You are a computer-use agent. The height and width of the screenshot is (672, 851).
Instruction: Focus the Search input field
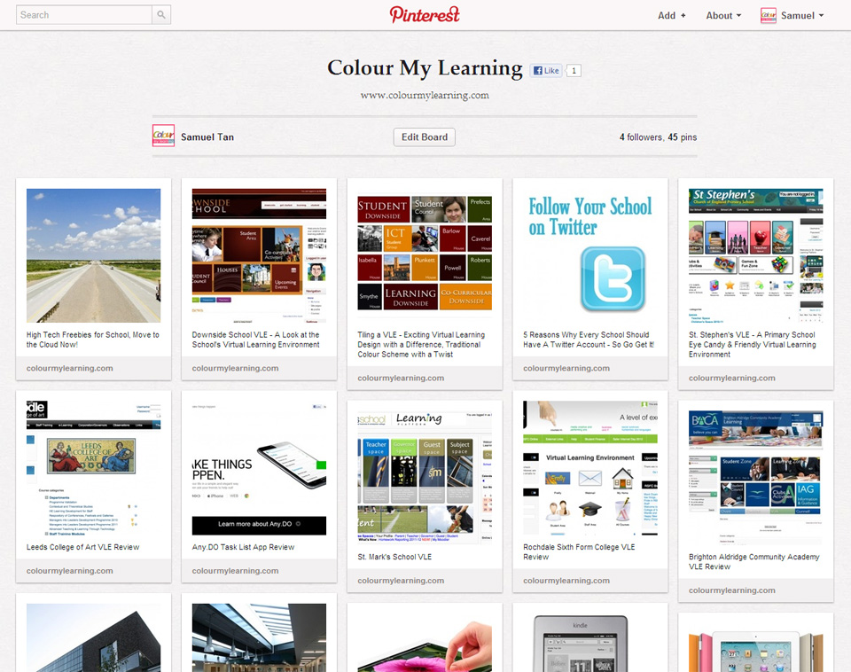[x=84, y=15]
